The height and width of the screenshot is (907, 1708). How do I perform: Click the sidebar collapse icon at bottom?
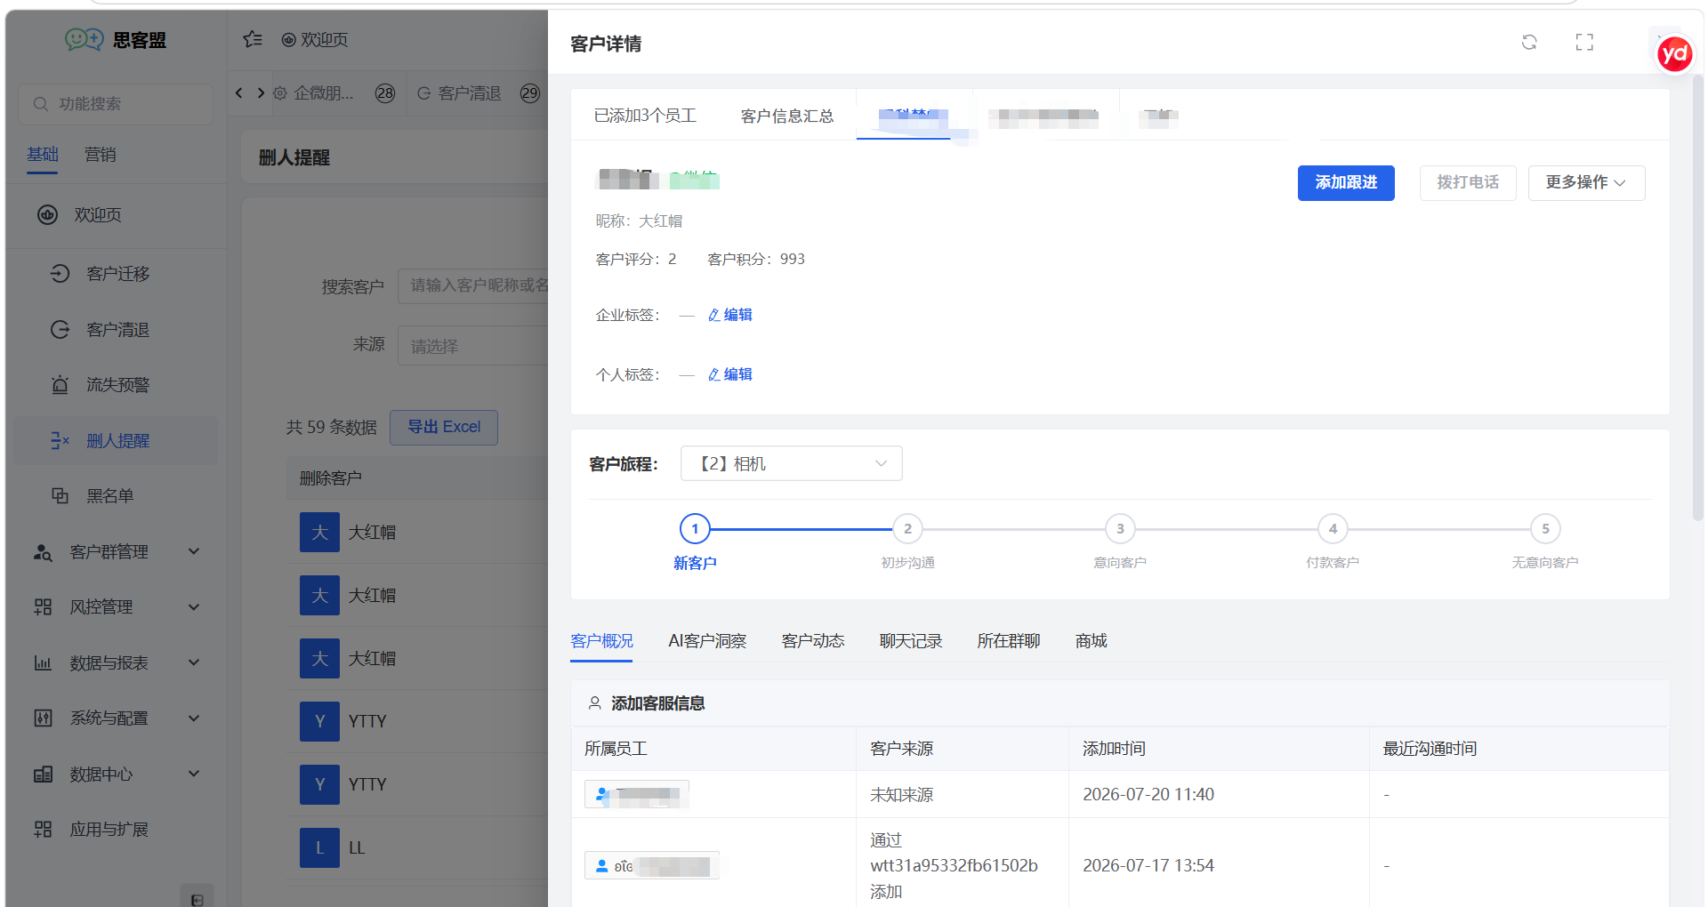197,898
